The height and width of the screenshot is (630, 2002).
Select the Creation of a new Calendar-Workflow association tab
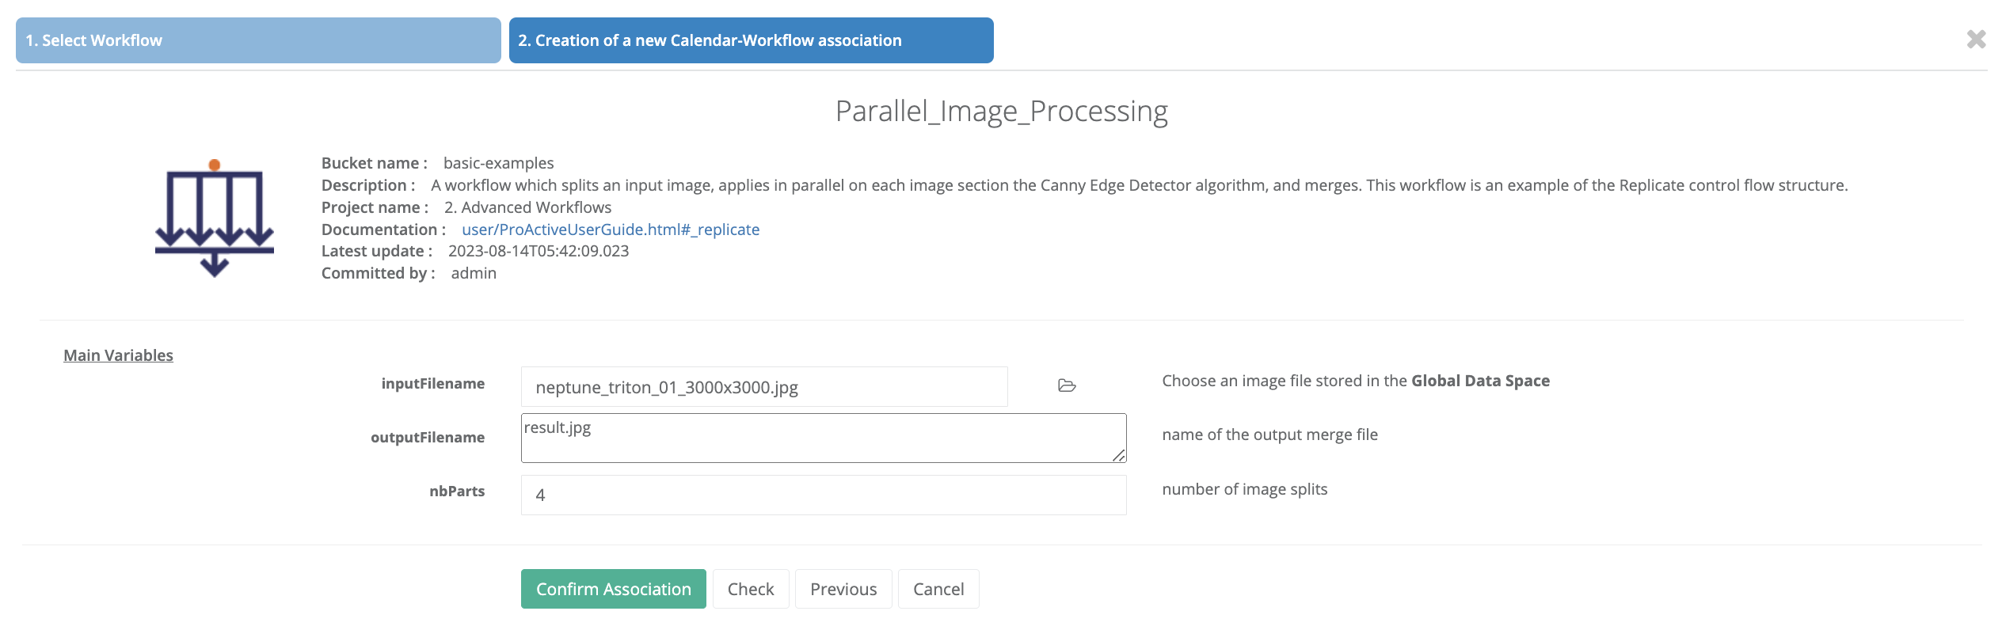tap(751, 40)
